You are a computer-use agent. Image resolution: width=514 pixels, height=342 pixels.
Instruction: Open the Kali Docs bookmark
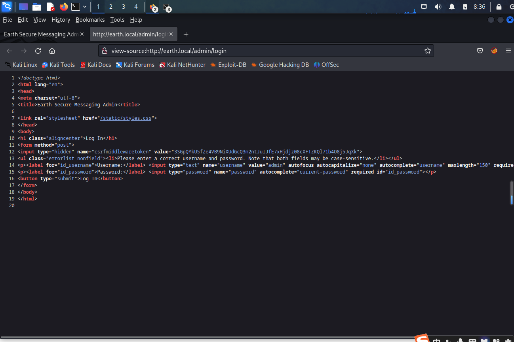coord(95,65)
